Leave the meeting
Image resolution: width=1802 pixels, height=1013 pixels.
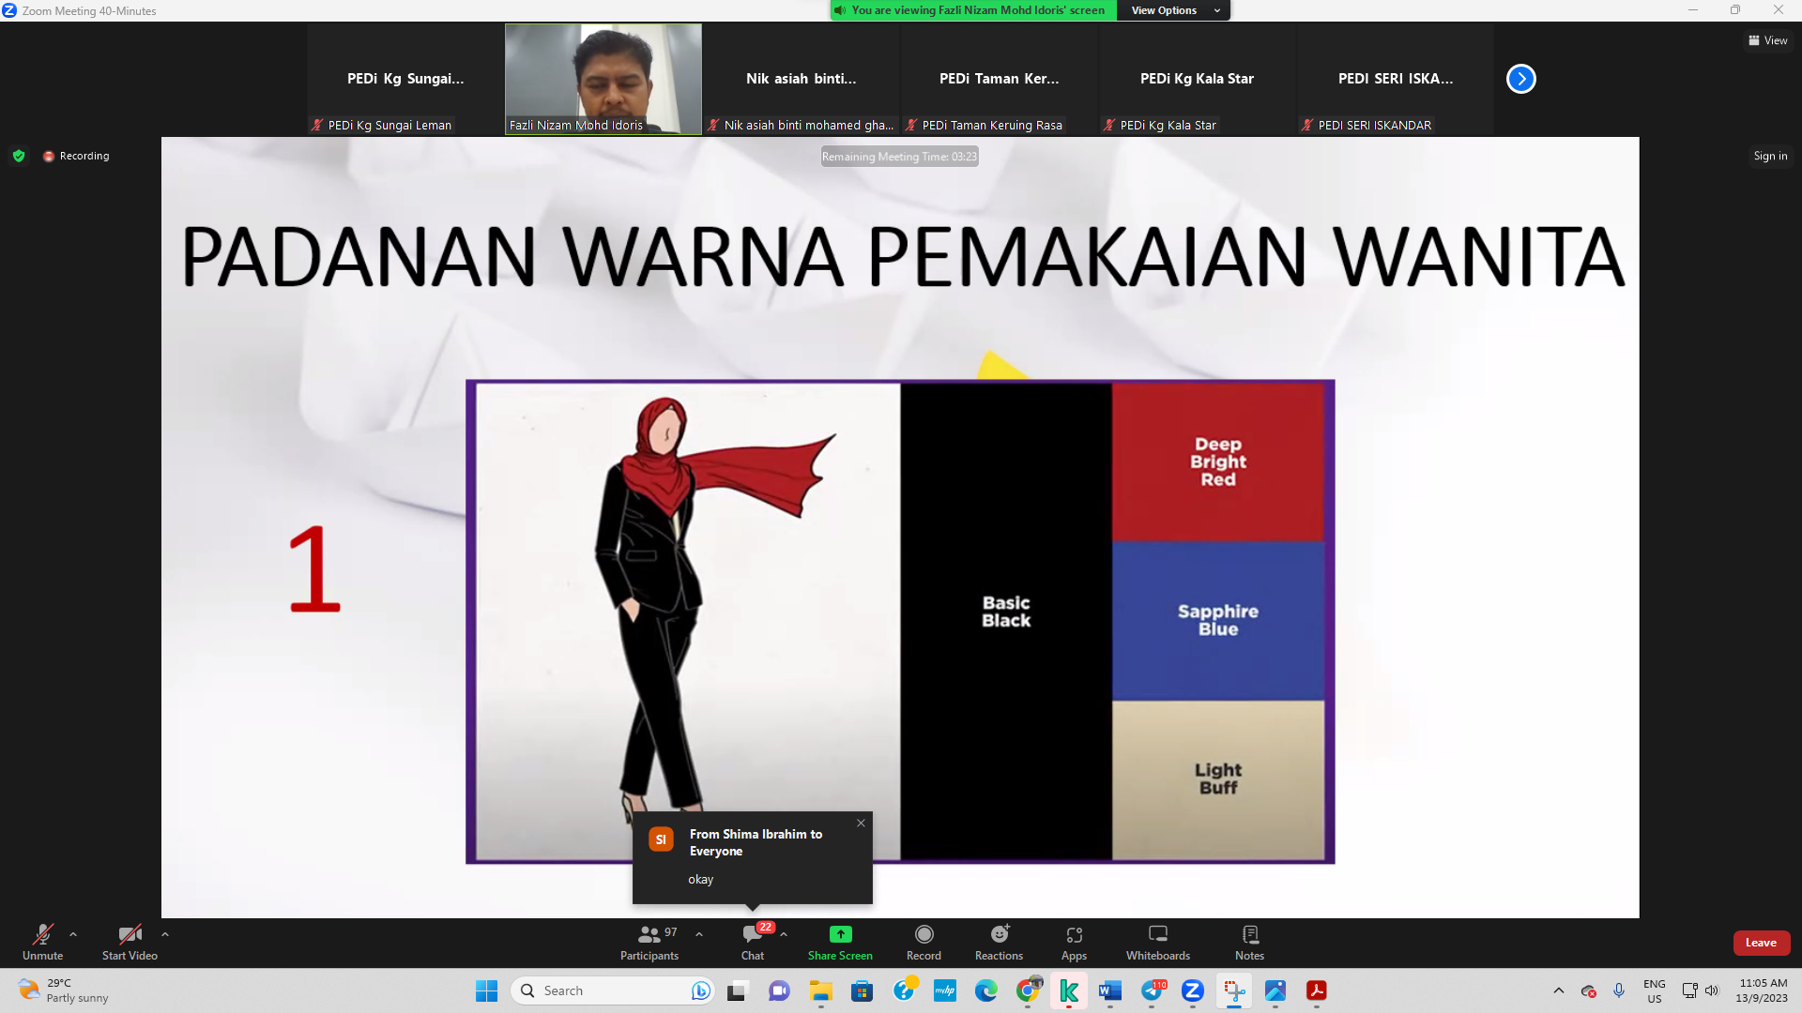[1761, 943]
